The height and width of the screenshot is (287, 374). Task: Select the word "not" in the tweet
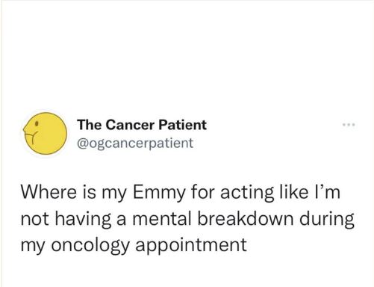coord(35,219)
